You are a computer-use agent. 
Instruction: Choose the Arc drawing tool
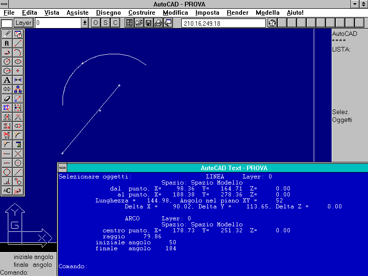[18, 52]
